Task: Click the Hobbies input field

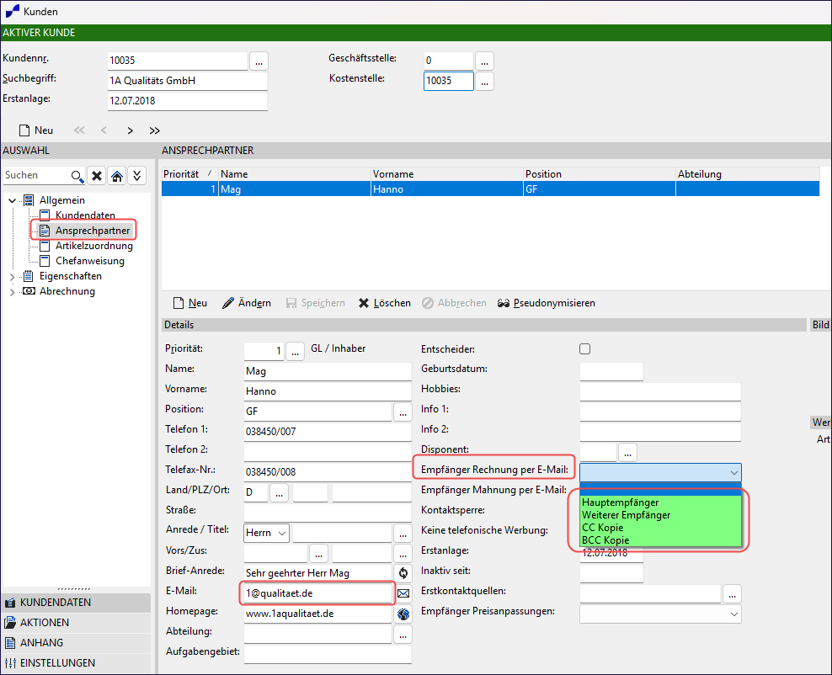Action: pos(660,391)
